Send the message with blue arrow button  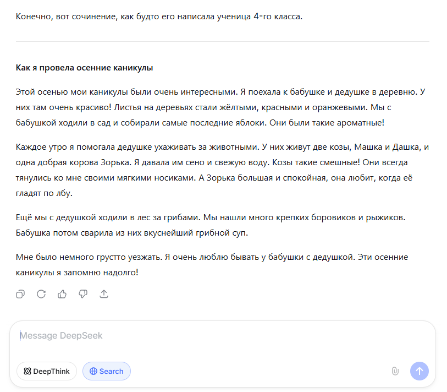tap(419, 371)
